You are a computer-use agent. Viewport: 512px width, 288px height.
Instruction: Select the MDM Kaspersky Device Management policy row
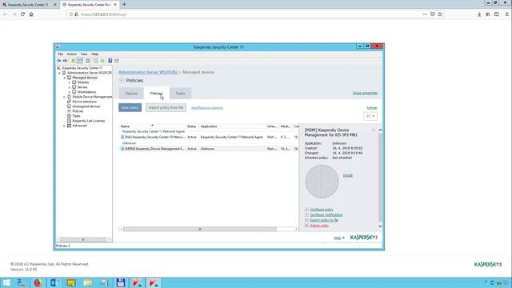(x=209, y=149)
